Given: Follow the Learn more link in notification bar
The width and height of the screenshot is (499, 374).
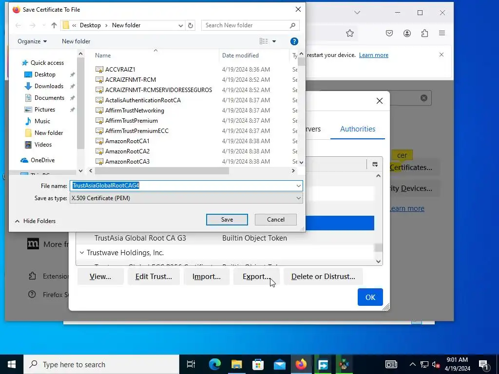Looking at the screenshot, I should pyautogui.click(x=374, y=55).
